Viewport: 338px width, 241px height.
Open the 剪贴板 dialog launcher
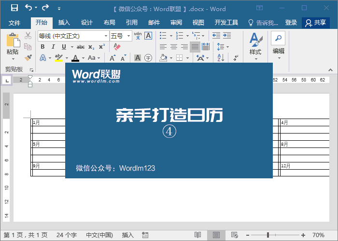(32, 70)
